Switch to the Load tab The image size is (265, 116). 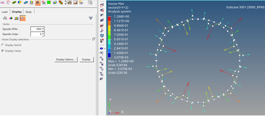(5, 12)
